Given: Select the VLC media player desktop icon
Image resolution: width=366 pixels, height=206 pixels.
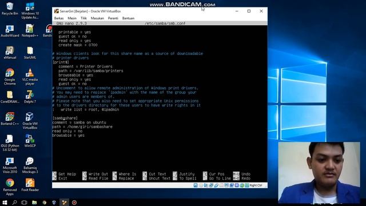Looking at the screenshot, I should pyautogui.click(x=30, y=77).
